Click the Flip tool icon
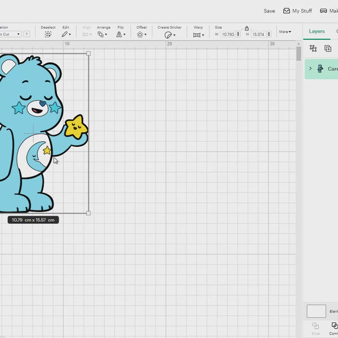The width and height of the screenshot is (338, 338). pyautogui.click(x=119, y=34)
